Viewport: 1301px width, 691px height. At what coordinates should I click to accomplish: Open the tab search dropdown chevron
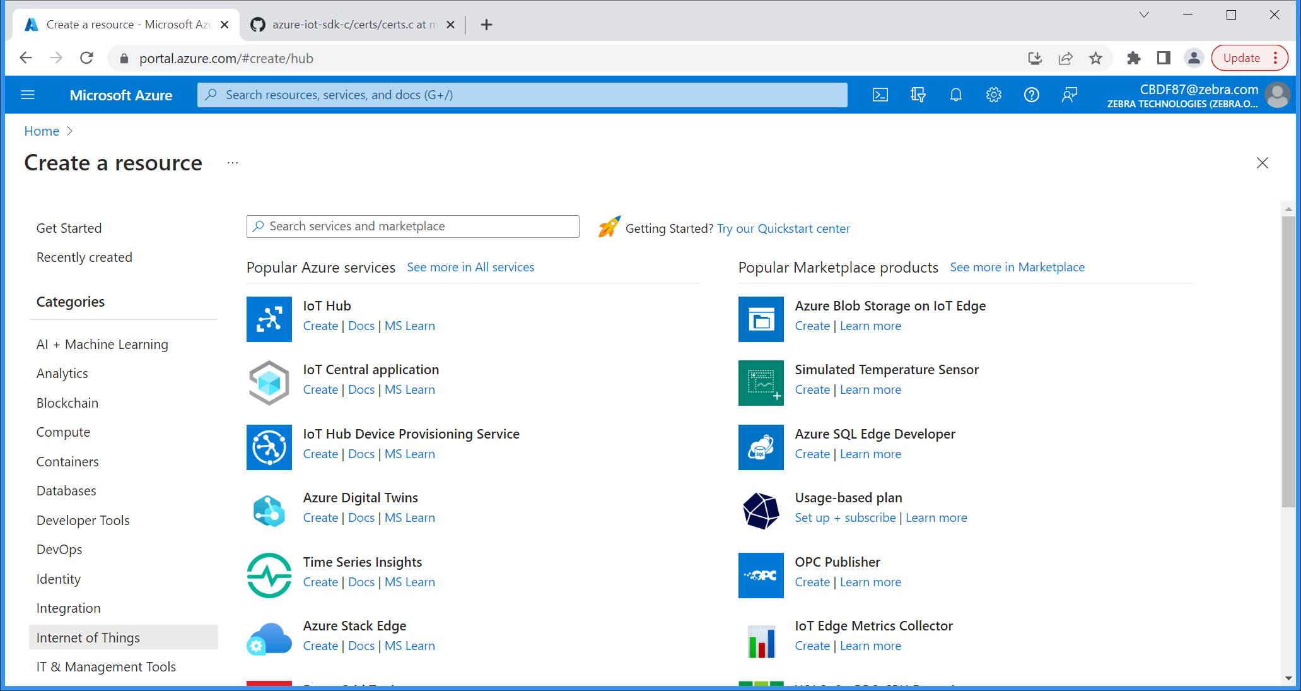point(1144,15)
